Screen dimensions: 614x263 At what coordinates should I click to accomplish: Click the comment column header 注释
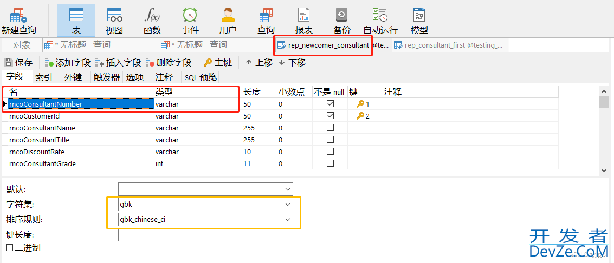click(470, 92)
